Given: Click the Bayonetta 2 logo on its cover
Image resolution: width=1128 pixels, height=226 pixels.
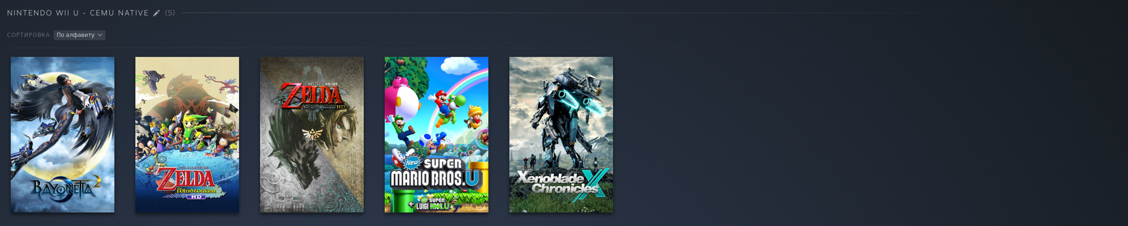Looking at the screenshot, I should tap(65, 188).
